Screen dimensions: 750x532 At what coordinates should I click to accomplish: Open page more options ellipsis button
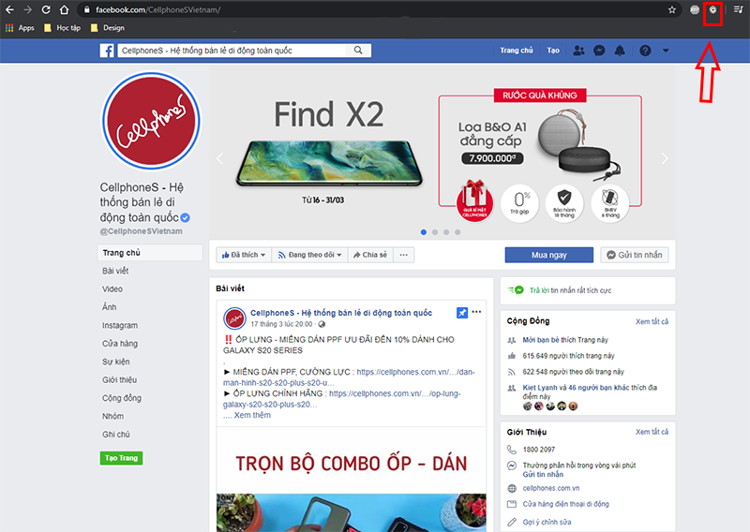[x=404, y=255]
